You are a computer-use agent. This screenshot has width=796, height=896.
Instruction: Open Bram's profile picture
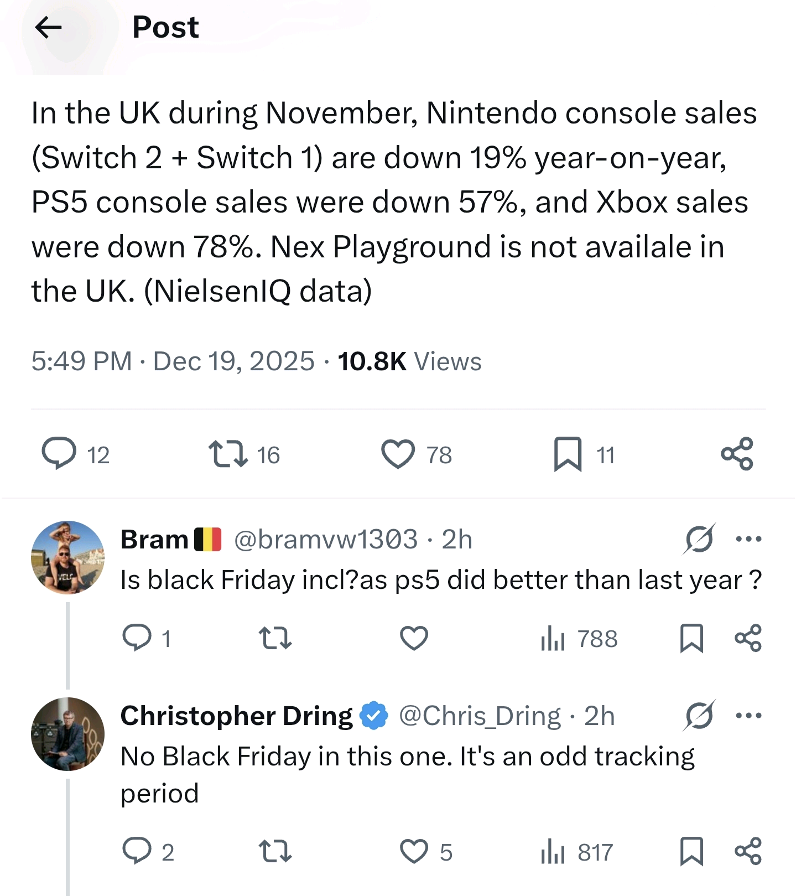point(67,557)
